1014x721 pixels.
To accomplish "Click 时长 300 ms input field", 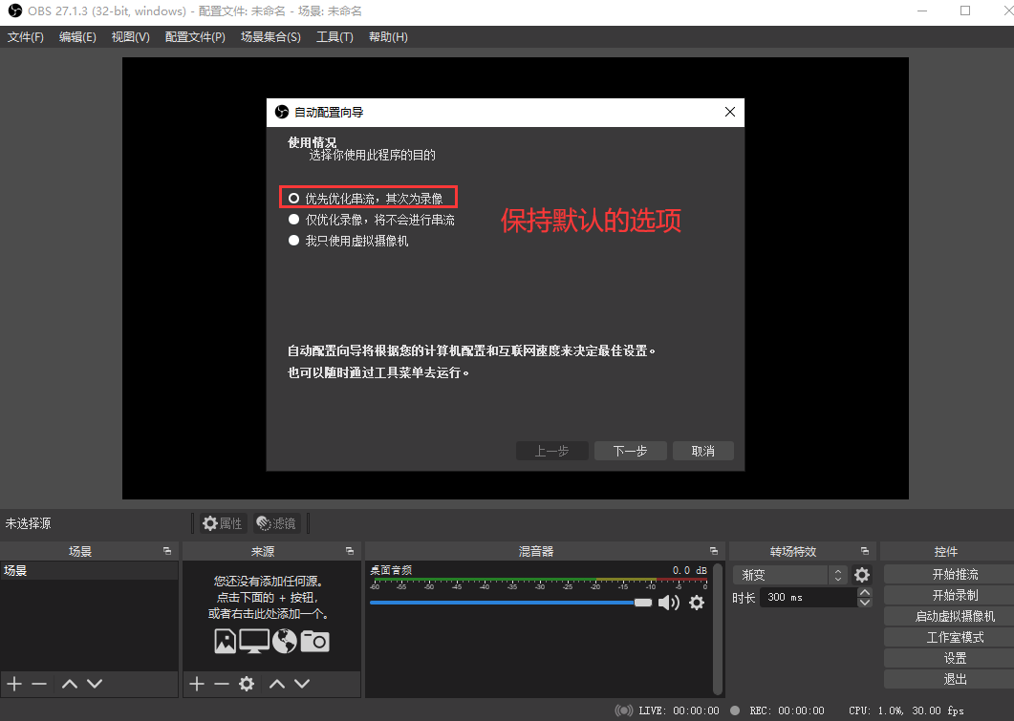I will 809,597.
